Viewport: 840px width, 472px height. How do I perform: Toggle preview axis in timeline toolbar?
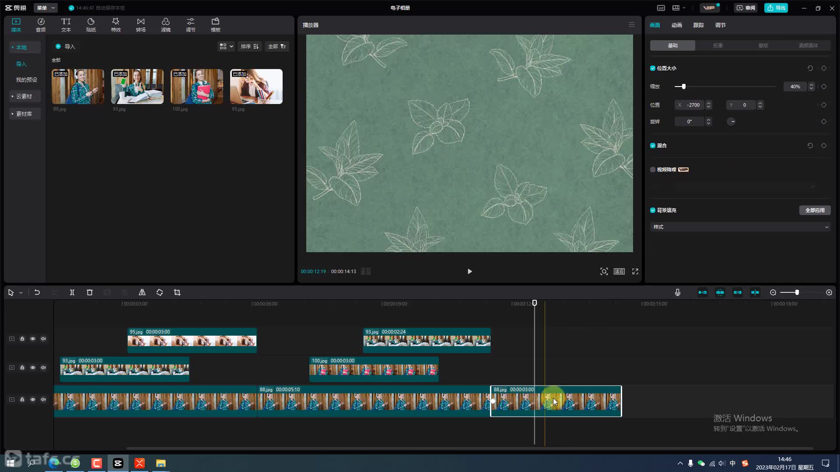pos(755,292)
